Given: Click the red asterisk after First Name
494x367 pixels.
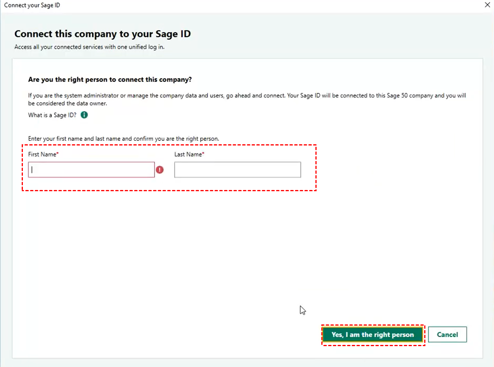Looking at the screenshot, I should pyautogui.click(x=58, y=154).
